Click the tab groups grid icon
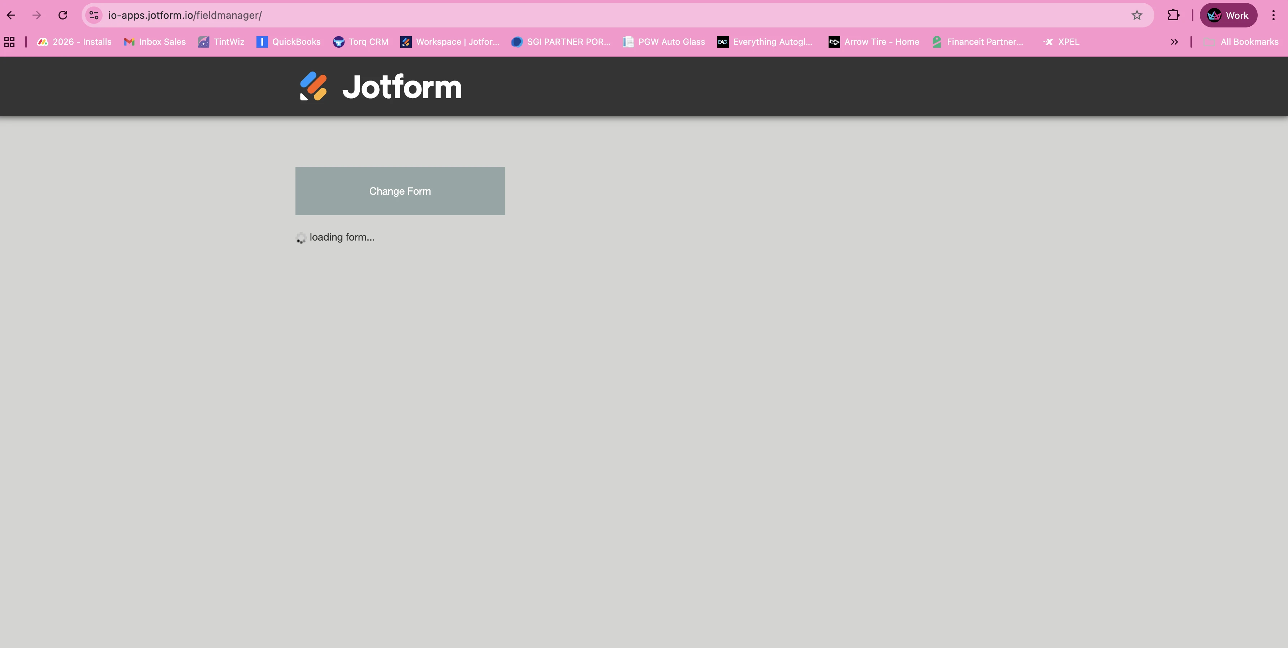The width and height of the screenshot is (1288, 648). tap(9, 42)
